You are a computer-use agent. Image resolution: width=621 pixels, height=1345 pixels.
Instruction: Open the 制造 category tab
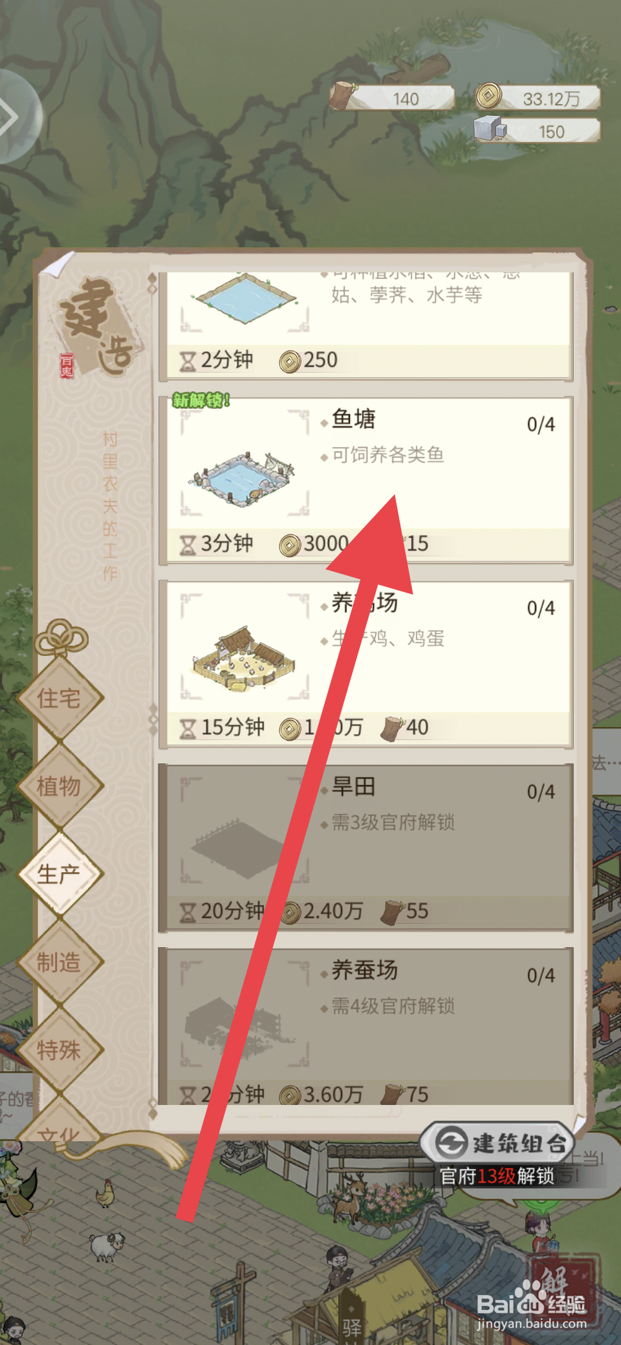60,962
